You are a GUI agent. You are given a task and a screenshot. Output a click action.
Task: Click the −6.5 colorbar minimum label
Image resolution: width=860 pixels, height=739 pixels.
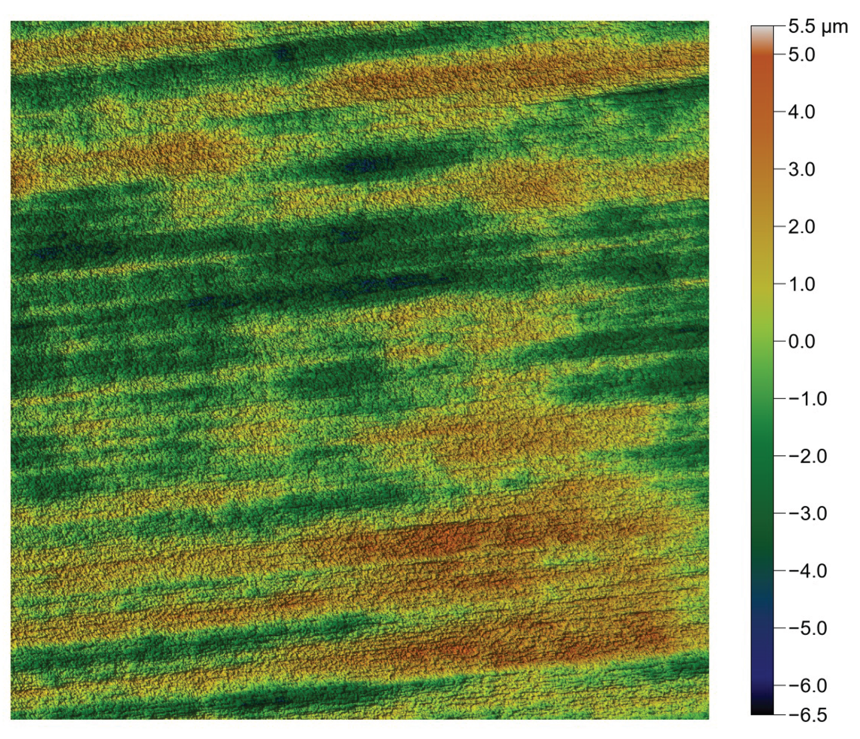(807, 716)
